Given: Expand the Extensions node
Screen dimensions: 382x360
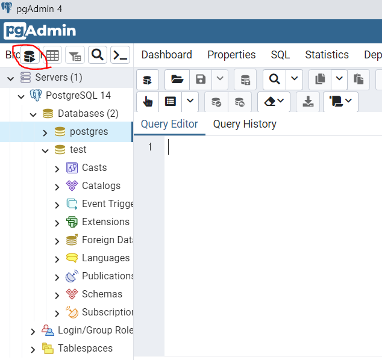Looking at the screenshot, I should click(x=57, y=223).
